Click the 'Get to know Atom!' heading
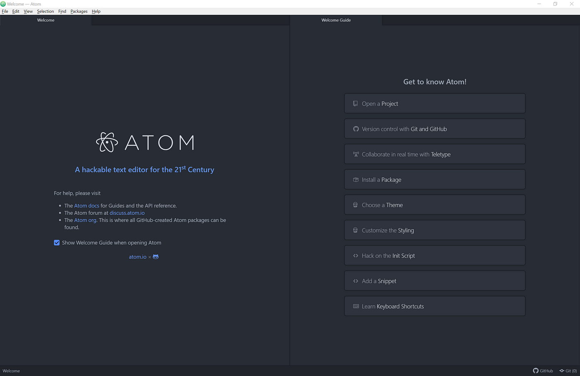Screen dimensions: 580x376 [435, 82]
